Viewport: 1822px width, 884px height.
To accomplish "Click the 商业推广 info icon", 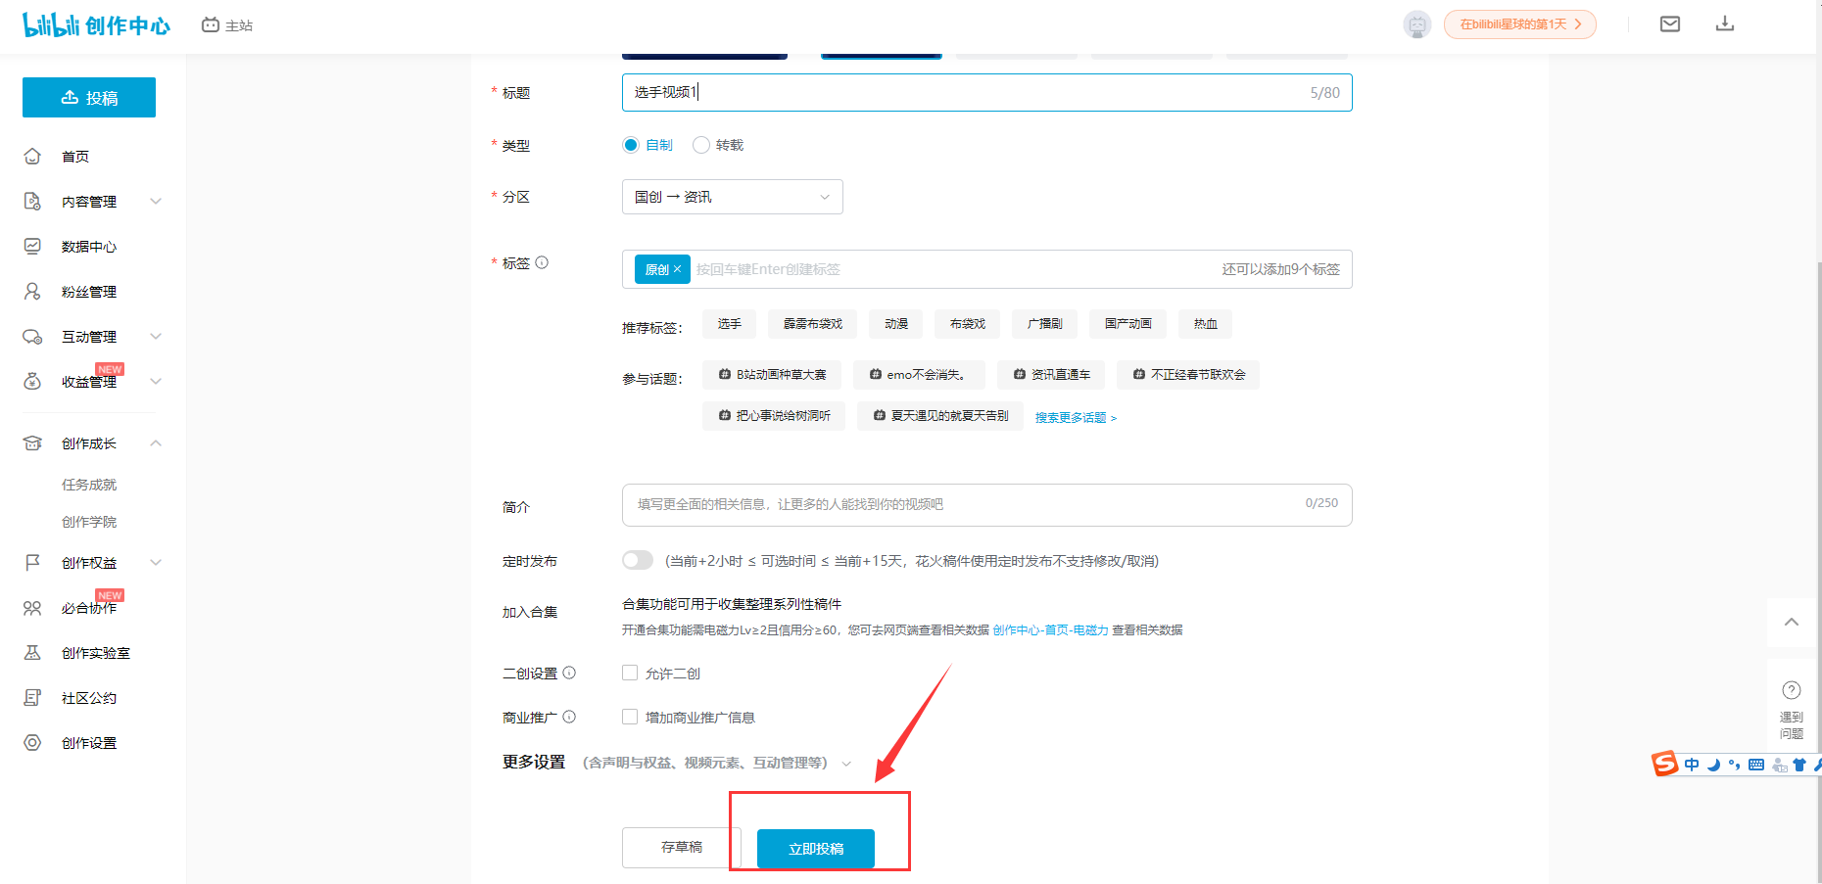I will tap(569, 717).
